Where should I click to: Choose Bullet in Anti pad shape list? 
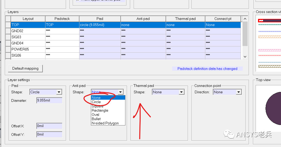[108, 119]
